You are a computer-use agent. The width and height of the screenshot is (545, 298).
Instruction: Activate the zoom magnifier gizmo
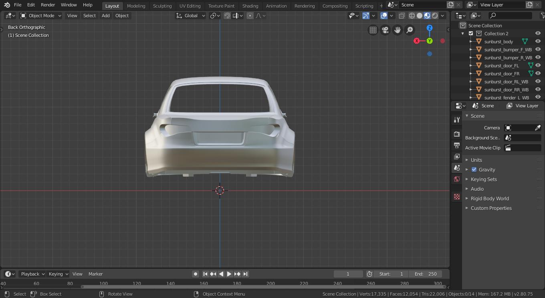click(x=410, y=30)
